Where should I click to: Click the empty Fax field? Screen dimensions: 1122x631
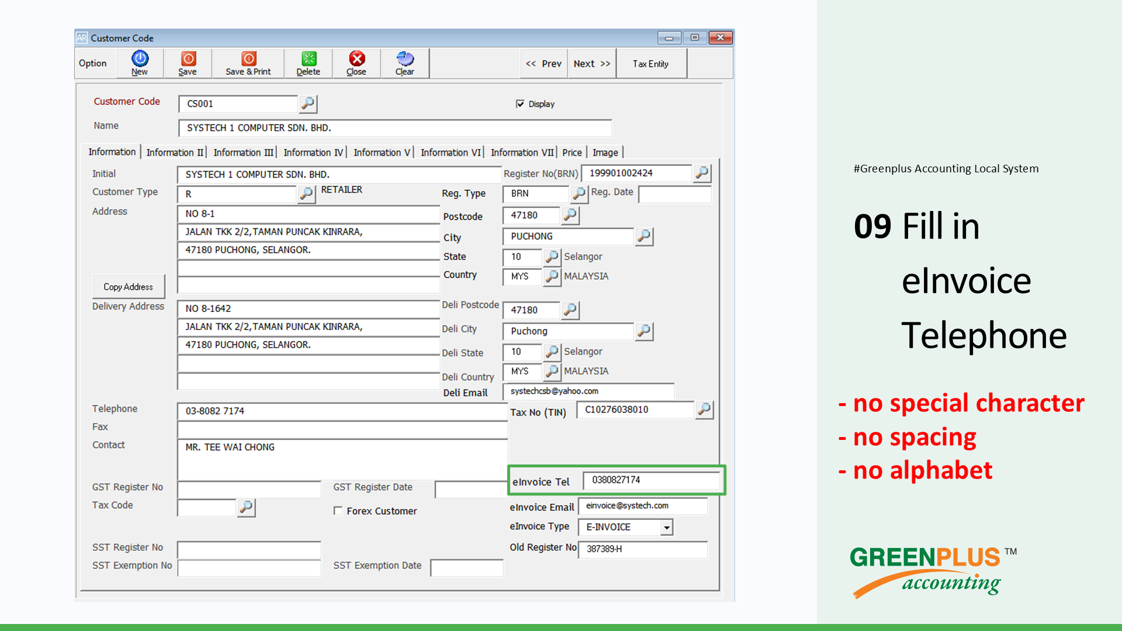[342, 430]
